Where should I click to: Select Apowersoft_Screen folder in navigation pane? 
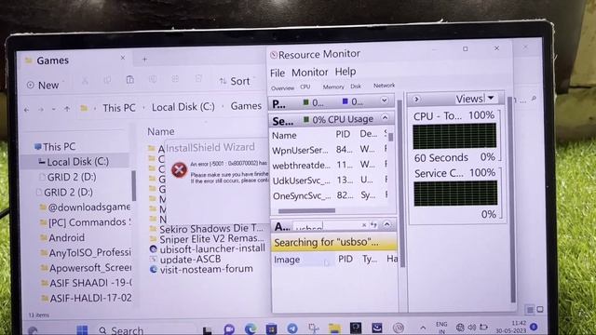[87, 268]
